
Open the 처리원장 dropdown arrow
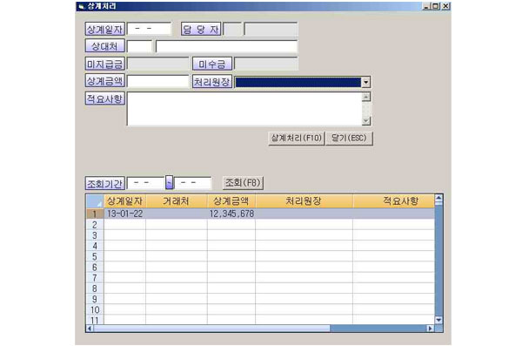(x=366, y=82)
